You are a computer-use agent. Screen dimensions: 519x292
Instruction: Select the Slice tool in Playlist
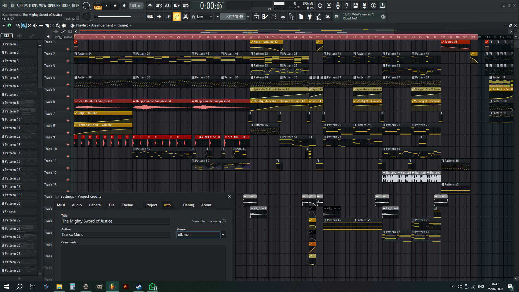coord(46,25)
